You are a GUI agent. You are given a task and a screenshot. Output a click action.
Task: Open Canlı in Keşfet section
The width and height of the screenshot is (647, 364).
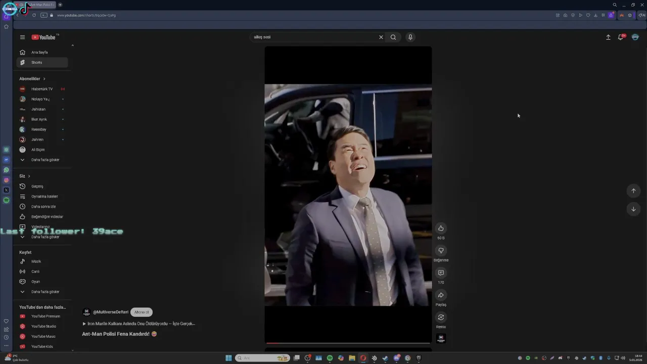pyautogui.click(x=42, y=271)
